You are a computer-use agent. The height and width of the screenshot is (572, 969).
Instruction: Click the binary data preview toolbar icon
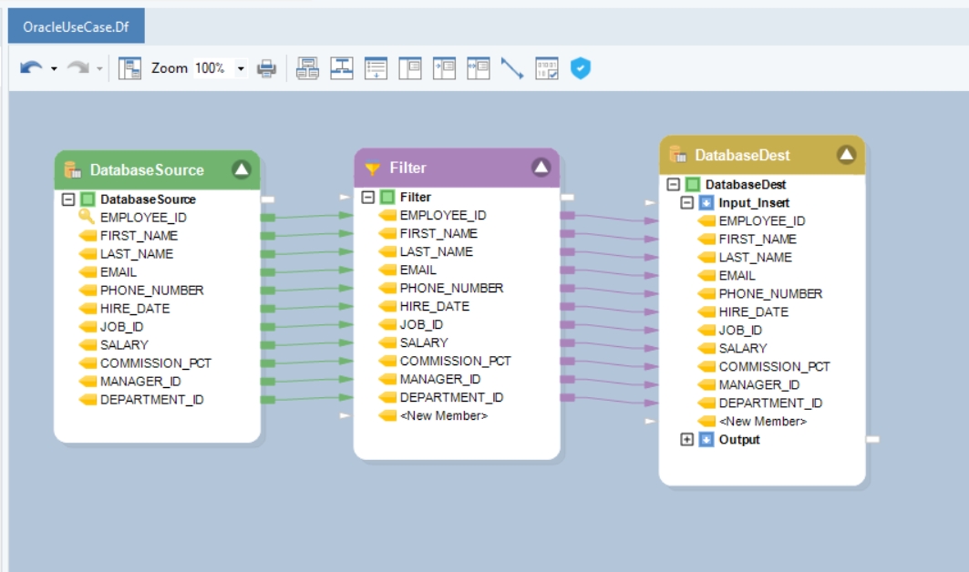[x=547, y=68]
